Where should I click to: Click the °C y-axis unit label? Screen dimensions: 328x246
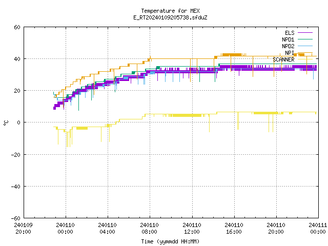[x=6, y=123]
